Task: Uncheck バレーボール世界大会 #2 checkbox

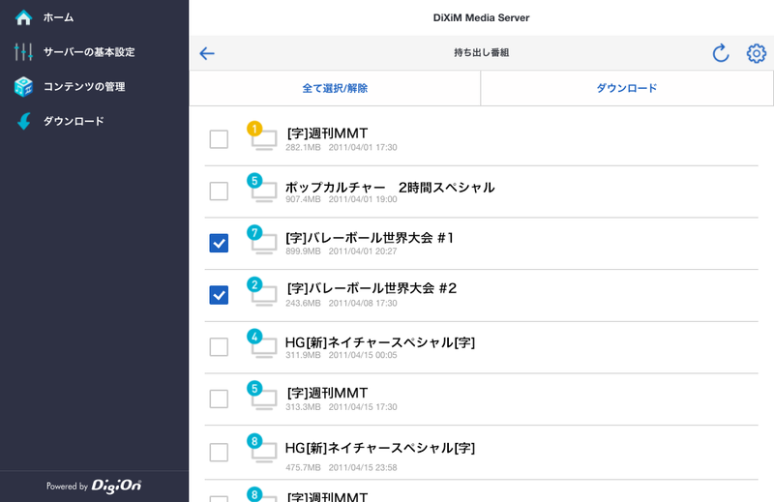Action: (x=219, y=295)
